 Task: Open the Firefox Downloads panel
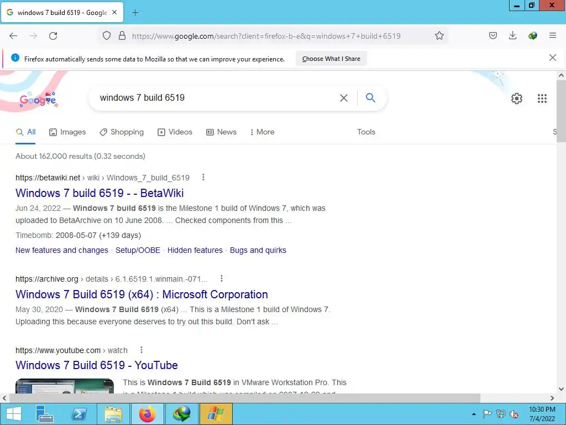click(x=512, y=35)
